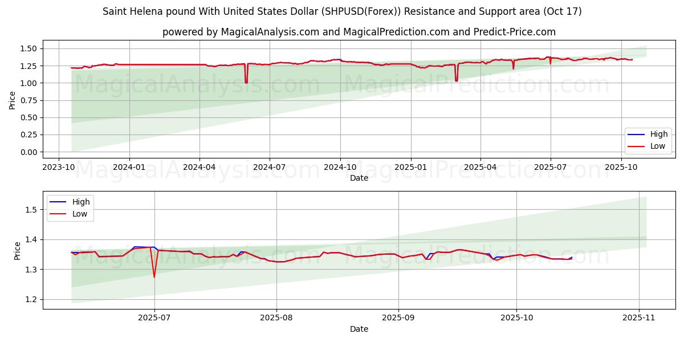Select the High label in bottom chart legend
The width and height of the screenshot is (684, 342).
tap(82, 202)
